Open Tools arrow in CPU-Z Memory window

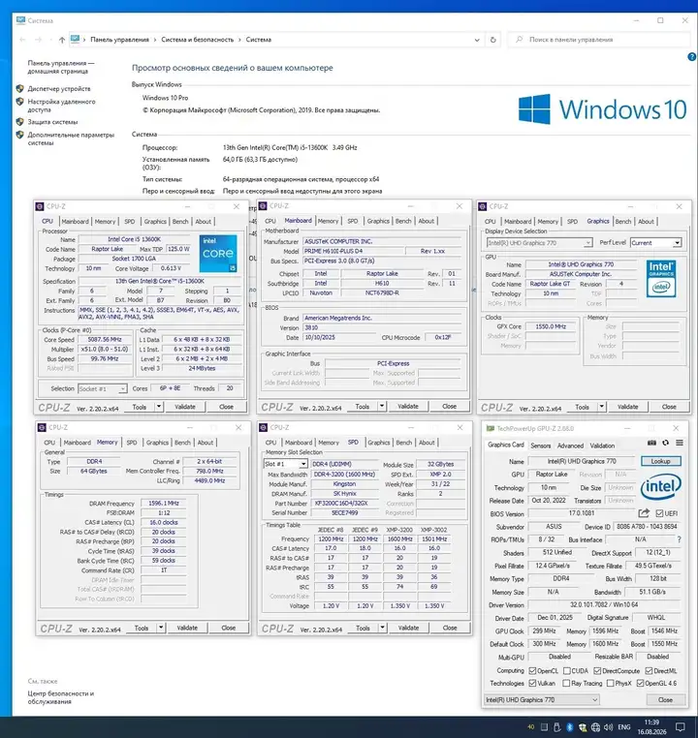click(161, 628)
